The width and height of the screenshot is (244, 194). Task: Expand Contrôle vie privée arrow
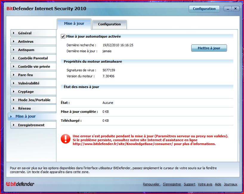[14, 67]
